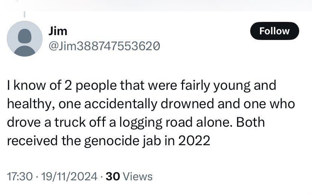Click Jim's default profile avatar
This screenshot has height=195, width=312.
pos(25,38)
